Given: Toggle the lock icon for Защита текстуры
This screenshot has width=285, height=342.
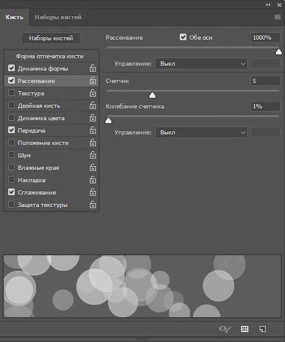Looking at the screenshot, I should click(x=93, y=205).
